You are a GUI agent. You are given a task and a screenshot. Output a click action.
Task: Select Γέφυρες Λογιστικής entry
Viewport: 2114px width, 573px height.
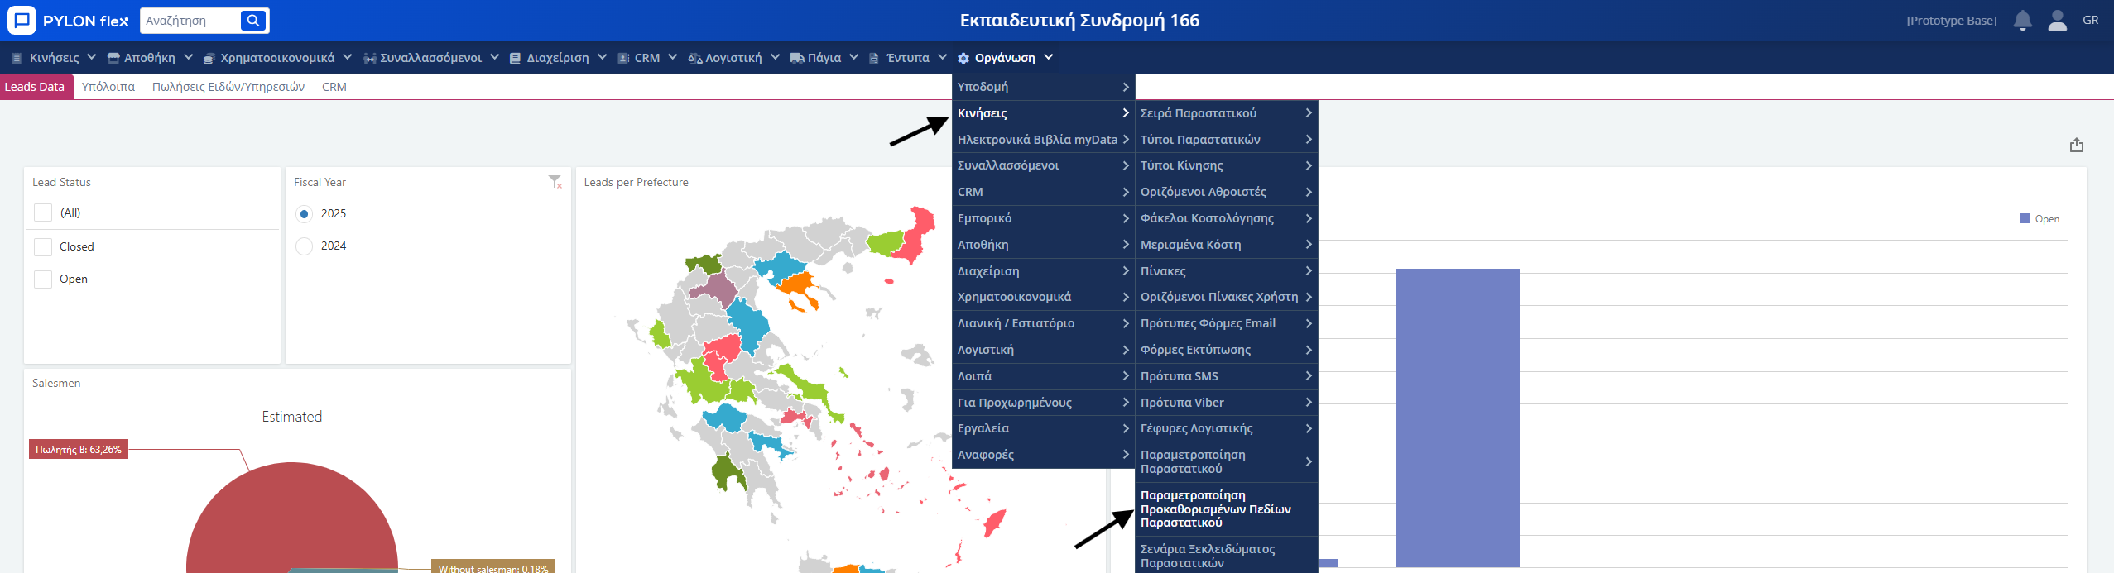(1226, 428)
